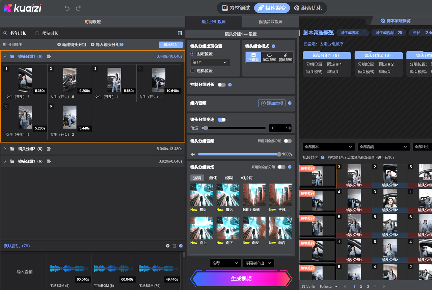
Task: Select 单镜头 combination mode icon
Action: pyautogui.click(x=253, y=57)
